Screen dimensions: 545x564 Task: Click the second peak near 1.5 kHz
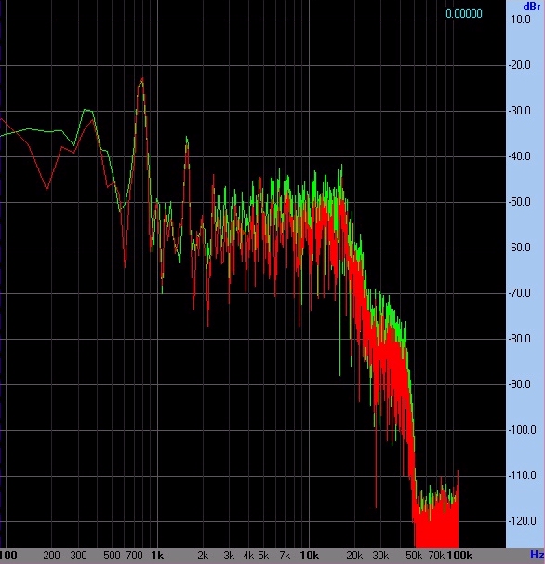(x=187, y=139)
